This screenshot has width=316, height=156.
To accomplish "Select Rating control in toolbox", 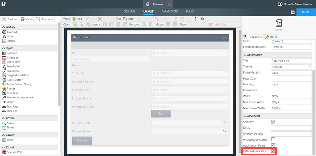I will (x=8, y=89).
